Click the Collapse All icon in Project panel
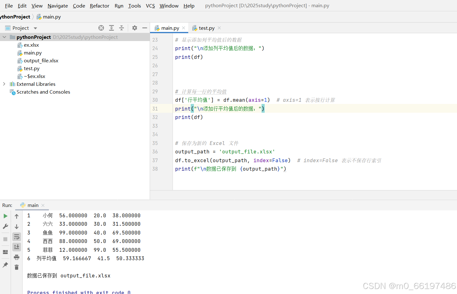The height and width of the screenshot is (294, 457). point(122,28)
